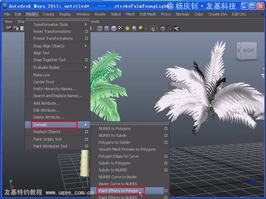This screenshot has height=199, width=266.
Task: Toggle High Quality rendering gold sphere icon
Action: click(141, 28)
